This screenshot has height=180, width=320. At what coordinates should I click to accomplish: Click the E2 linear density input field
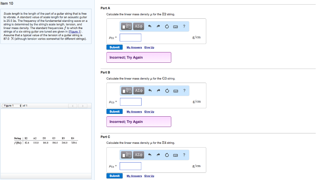130,37
